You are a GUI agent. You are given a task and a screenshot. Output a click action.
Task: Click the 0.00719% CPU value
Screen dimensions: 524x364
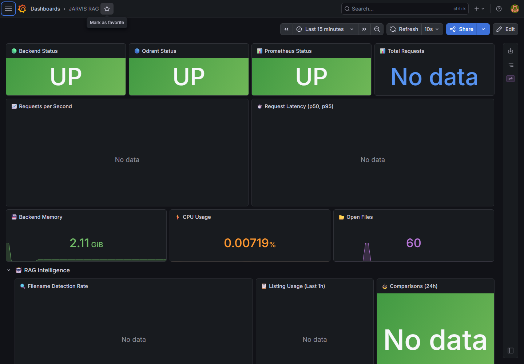tap(250, 243)
